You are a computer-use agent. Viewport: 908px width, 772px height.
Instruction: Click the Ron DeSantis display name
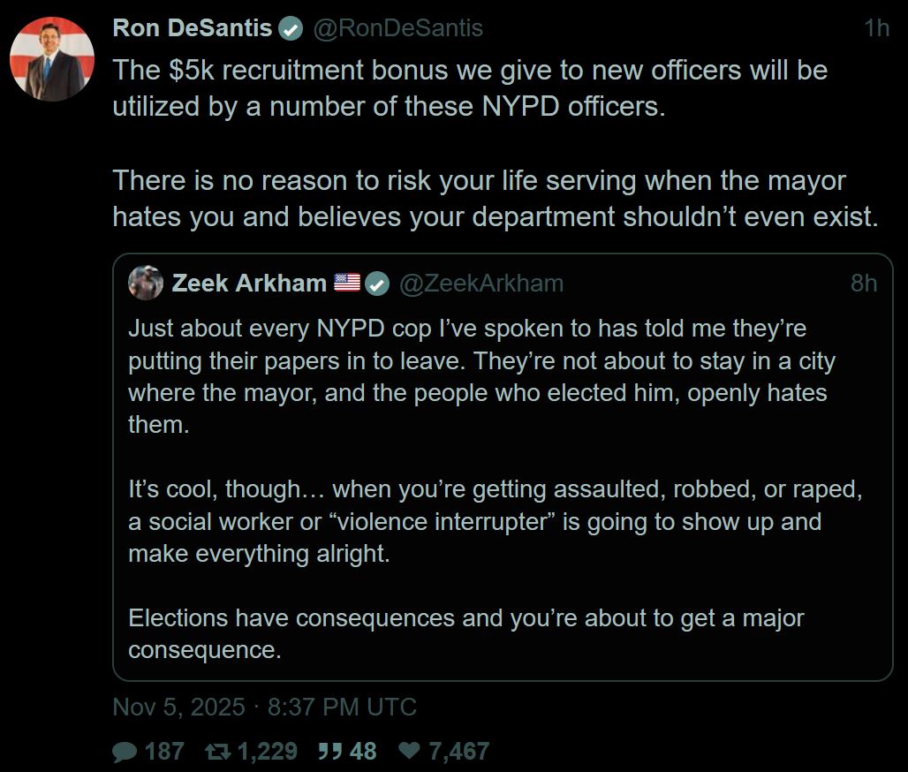click(x=193, y=28)
